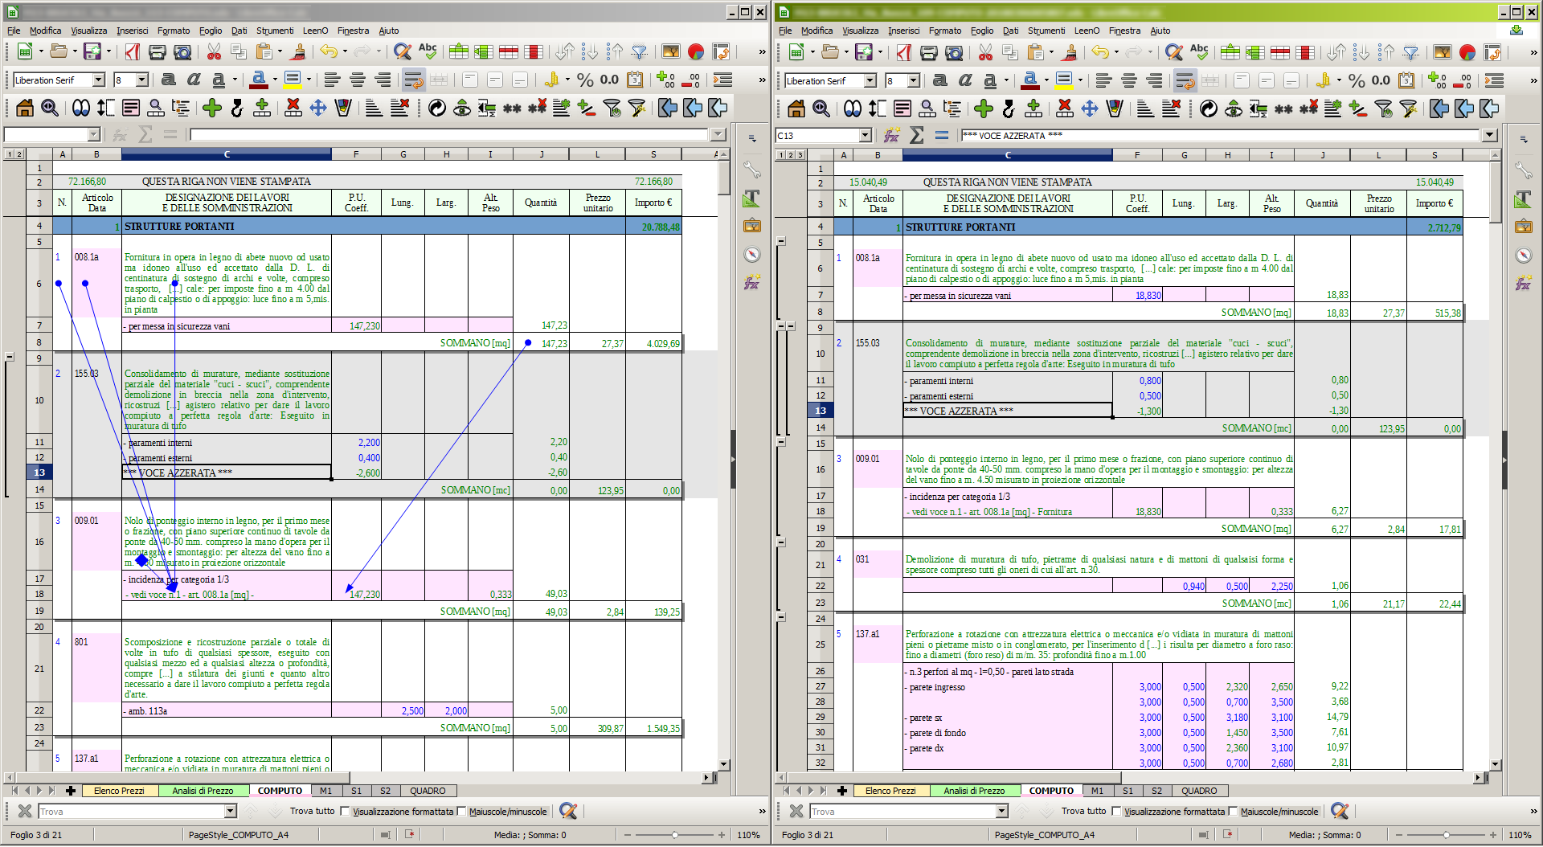Click Function Wizard icon in right window

[x=891, y=135]
